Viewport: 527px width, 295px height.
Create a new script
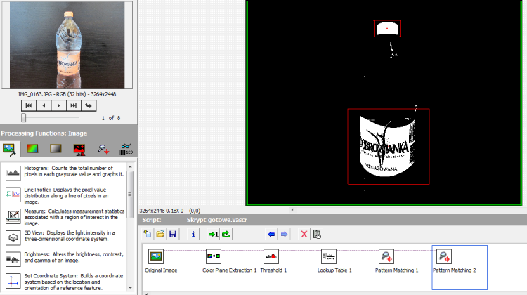(148, 234)
